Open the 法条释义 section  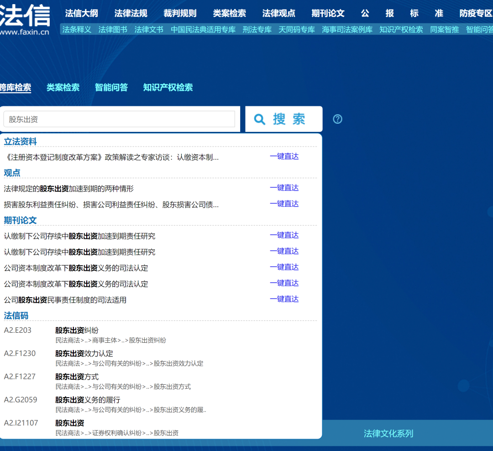[x=76, y=29]
